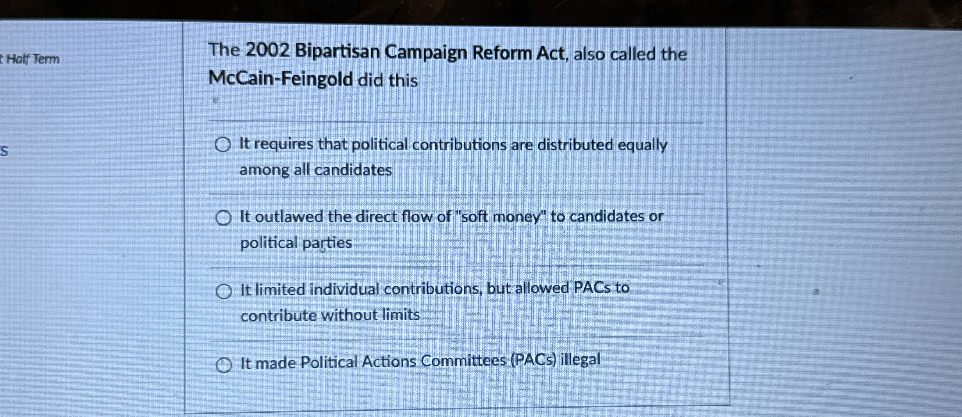
Task: Click the "among all candidates" line
Action: coord(315,170)
